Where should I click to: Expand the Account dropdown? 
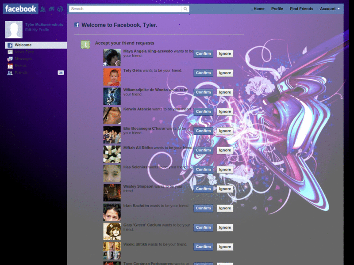(330, 9)
